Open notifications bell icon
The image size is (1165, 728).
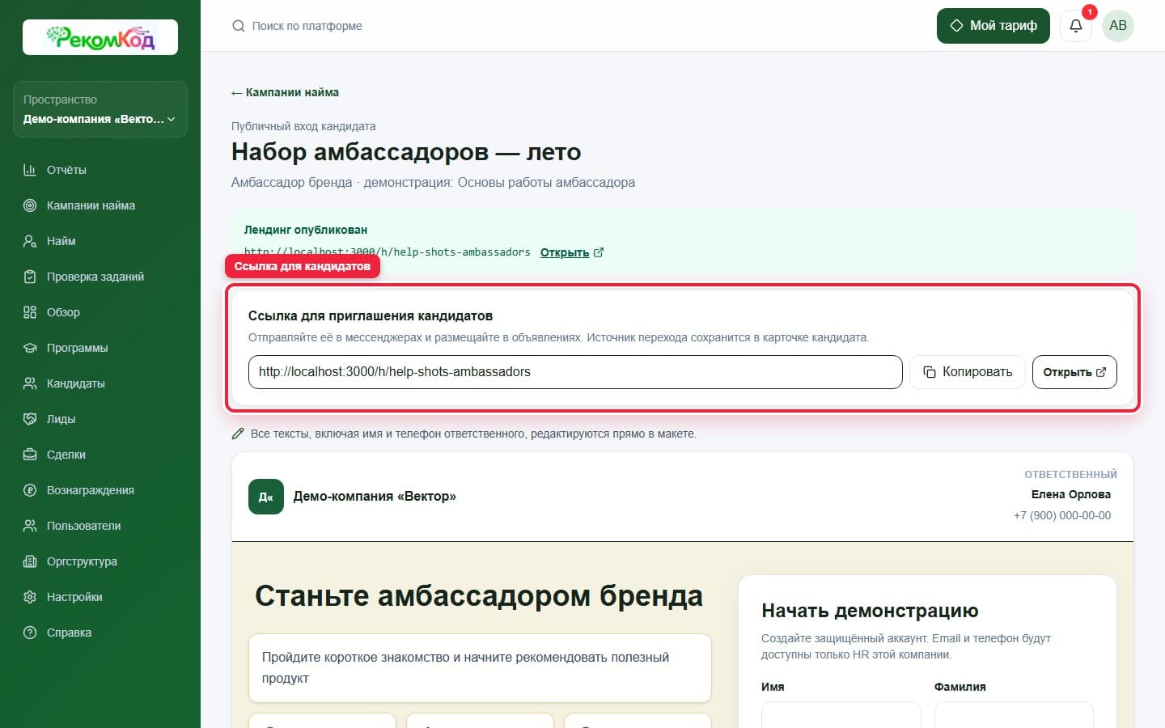pyautogui.click(x=1075, y=26)
